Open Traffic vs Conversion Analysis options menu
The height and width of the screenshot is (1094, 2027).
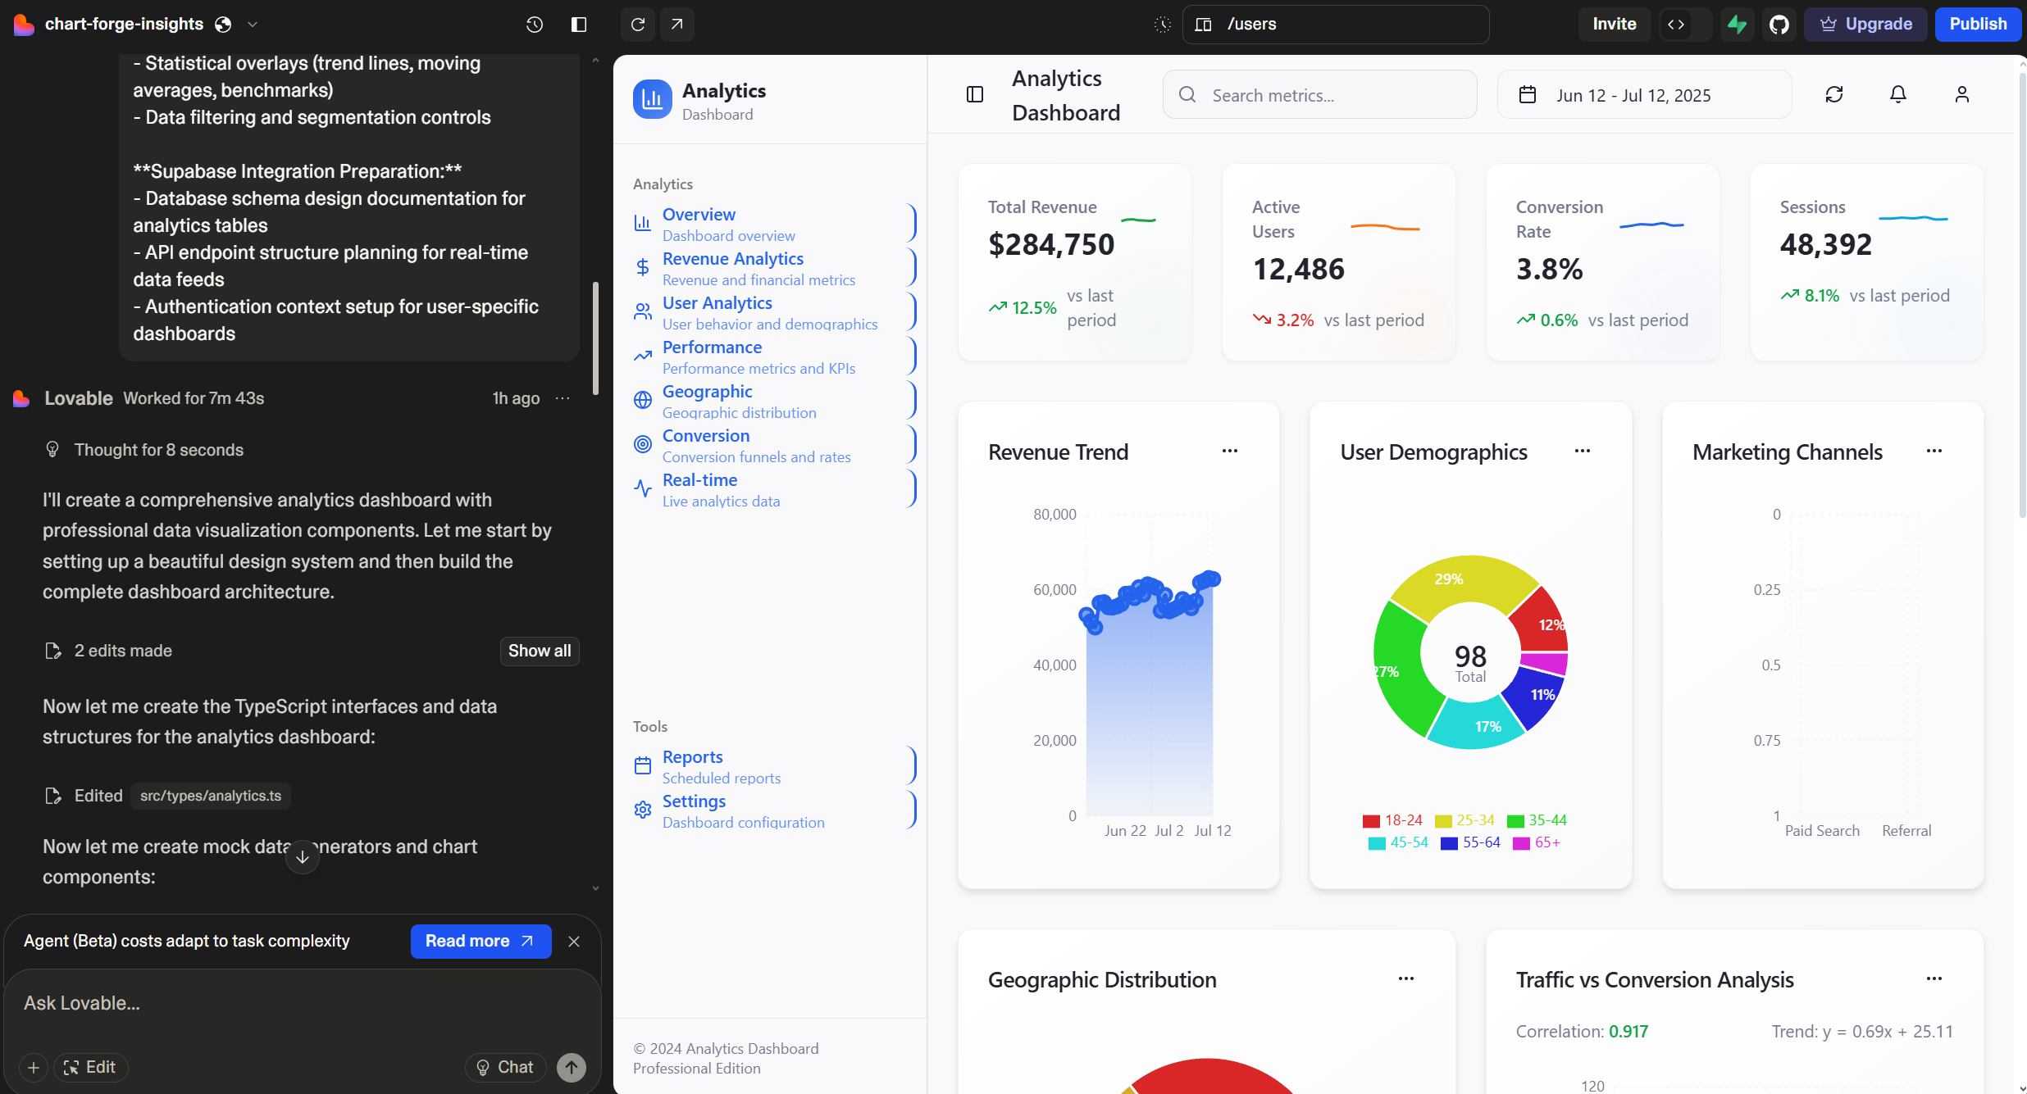click(1934, 979)
